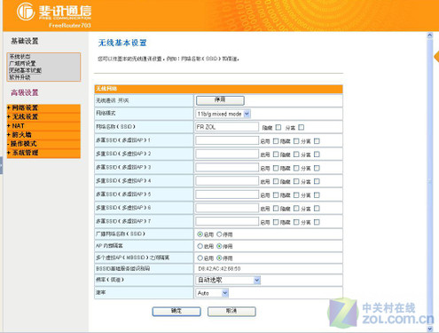Select 停用 radio for broadcast network name

tap(219, 234)
